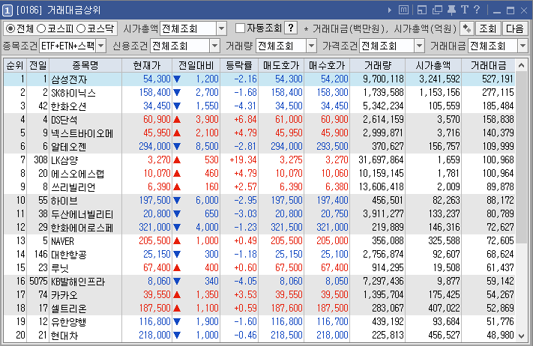The height and width of the screenshot is (346, 533).
Task: Select the NAVER stock name
Action: click(62, 241)
